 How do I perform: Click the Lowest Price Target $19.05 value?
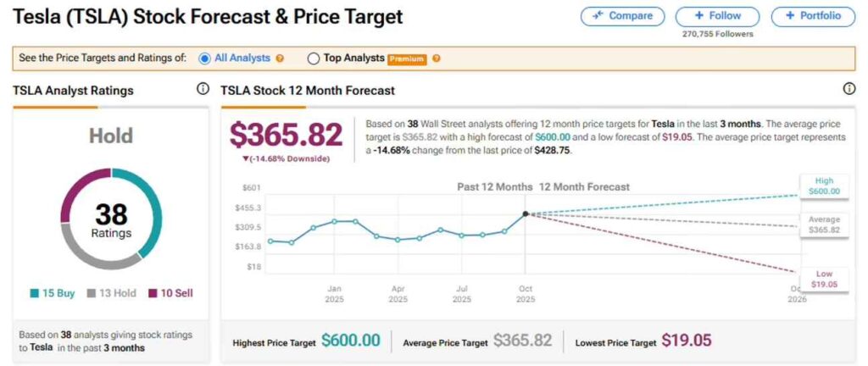pos(687,341)
